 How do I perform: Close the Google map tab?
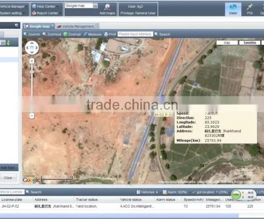tap(52, 25)
